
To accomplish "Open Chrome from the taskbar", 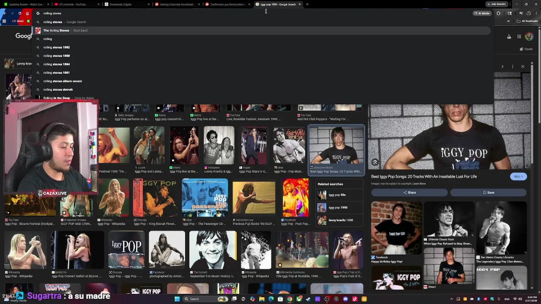I will pyautogui.click(x=290, y=299).
